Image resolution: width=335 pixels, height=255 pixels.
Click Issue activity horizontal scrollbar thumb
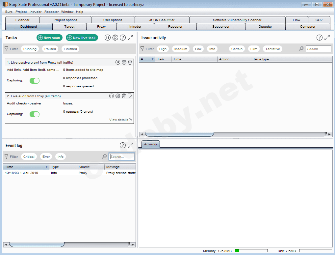pyautogui.click(x=179, y=134)
